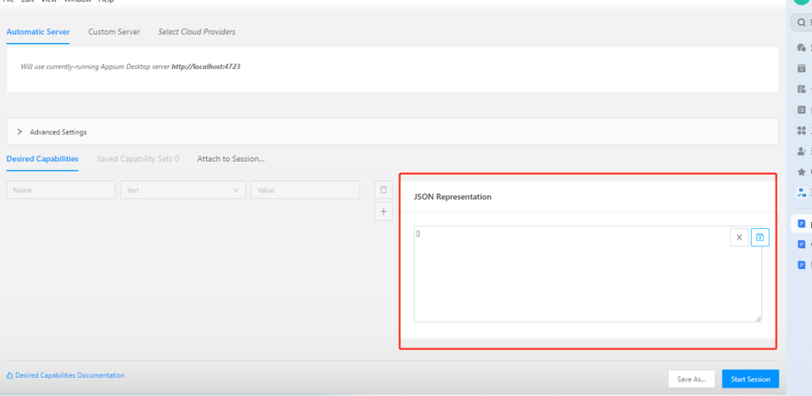
Task: Click the Save As... button
Action: coord(691,379)
